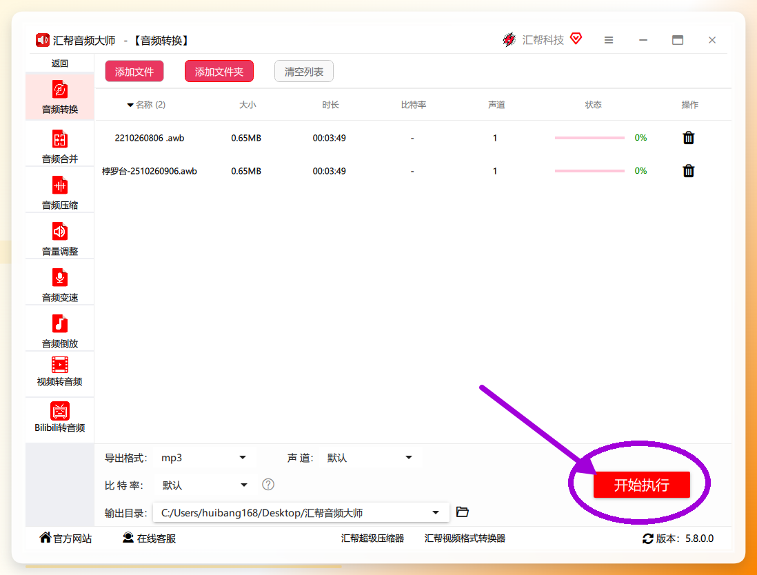Click 0.65MB size in 2210260806 .awb row
Image resolution: width=757 pixels, height=575 pixels.
(x=246, y=138)
